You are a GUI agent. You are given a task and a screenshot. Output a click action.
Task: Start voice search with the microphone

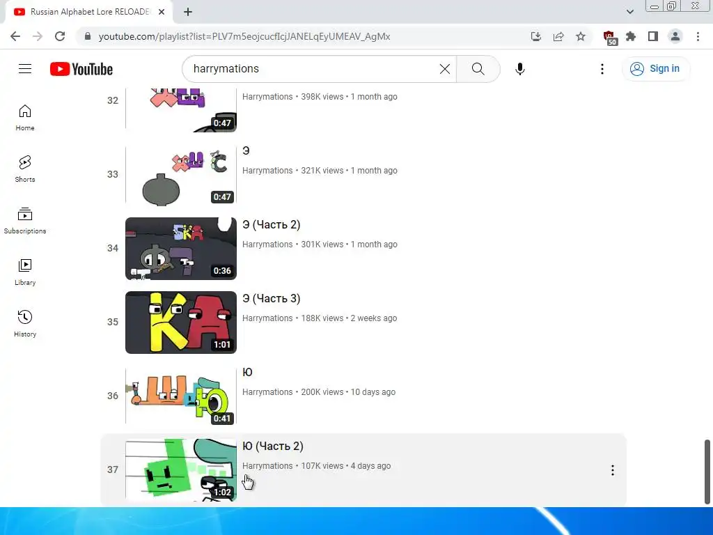coord(519,69)
